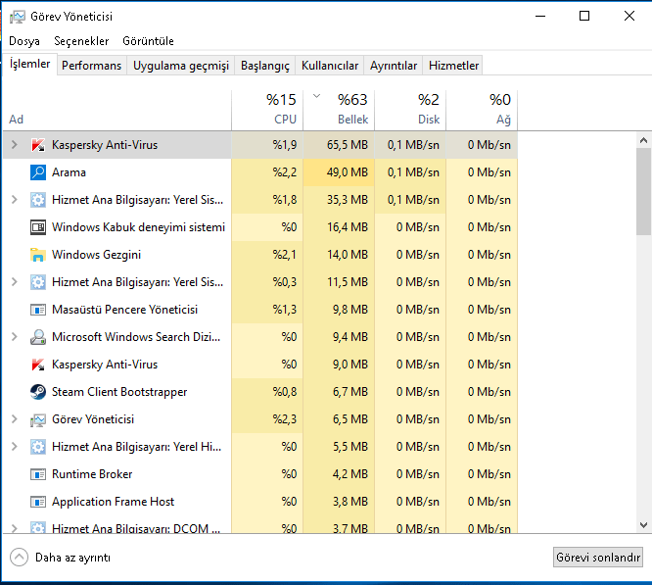Open the Seçenekler menu
This screenshot has height=585, width=652.
click(81, 41)
